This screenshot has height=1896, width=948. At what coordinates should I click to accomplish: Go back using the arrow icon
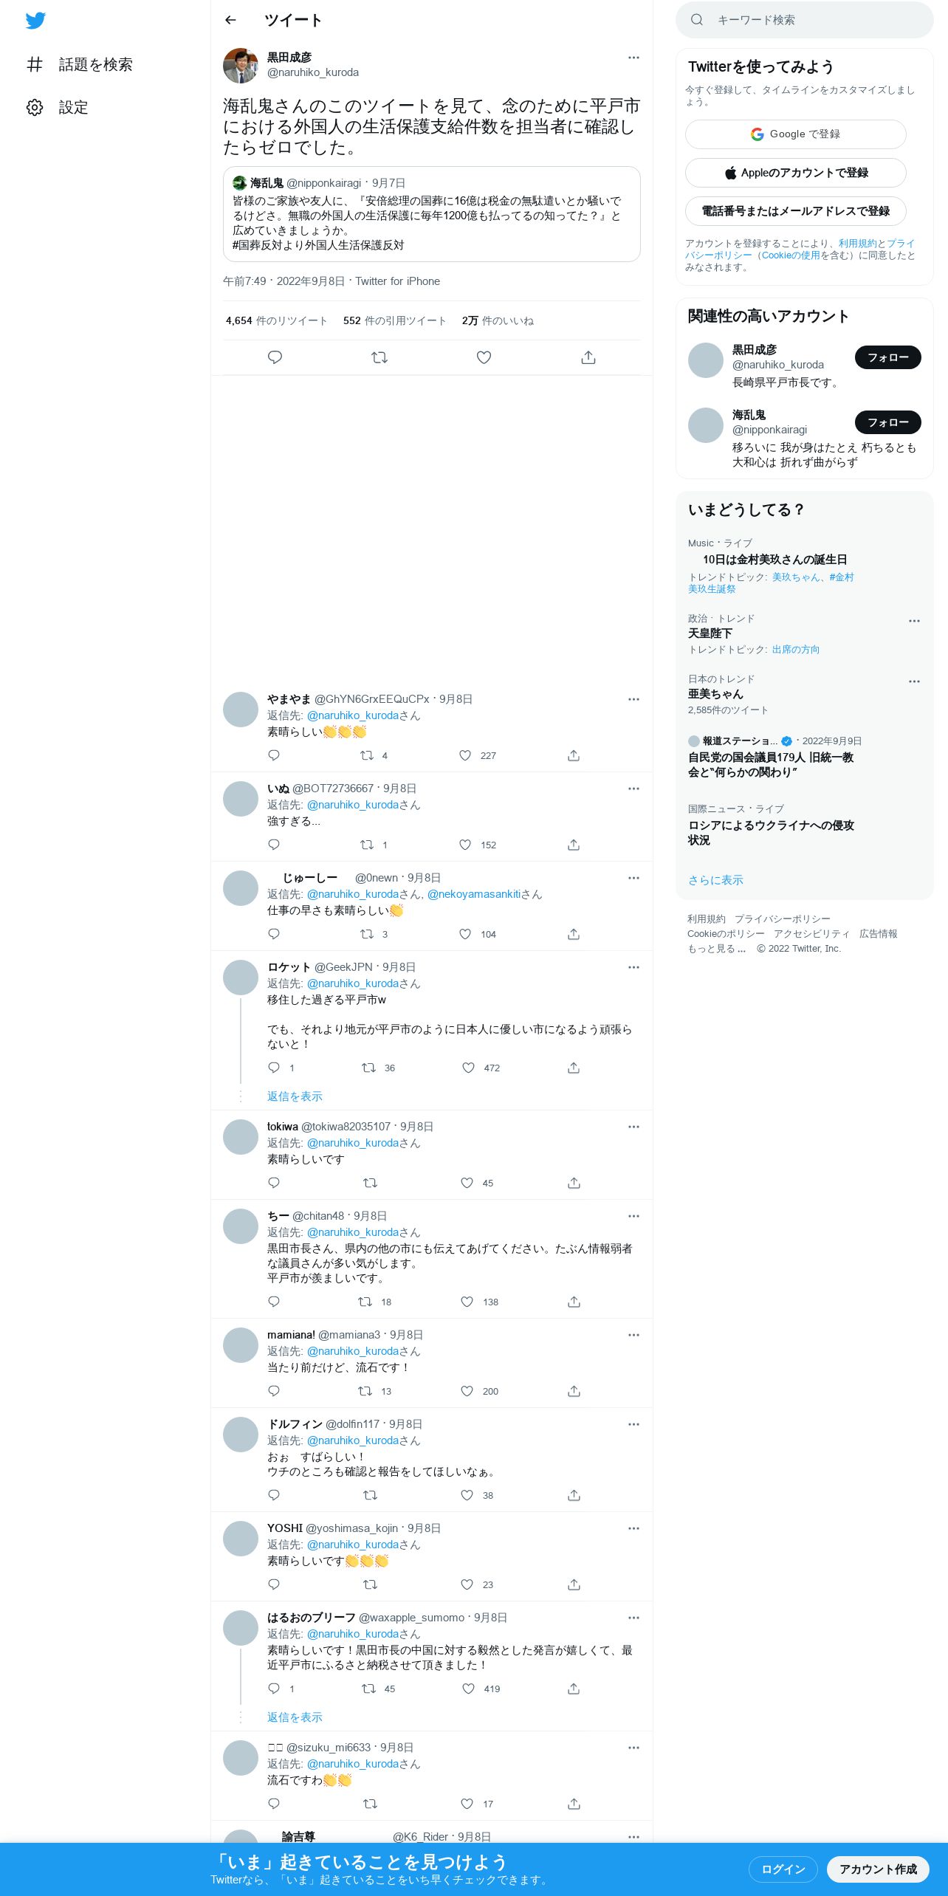click(x=230, y=20)
